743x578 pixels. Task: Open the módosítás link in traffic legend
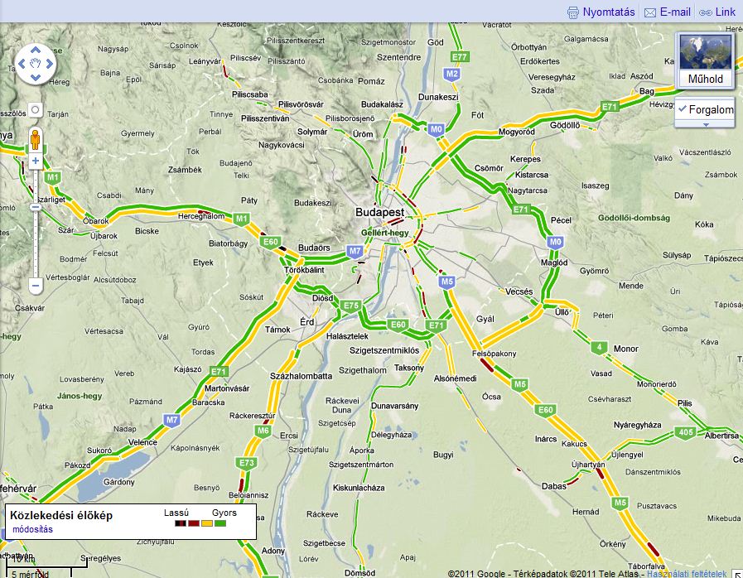33,529
